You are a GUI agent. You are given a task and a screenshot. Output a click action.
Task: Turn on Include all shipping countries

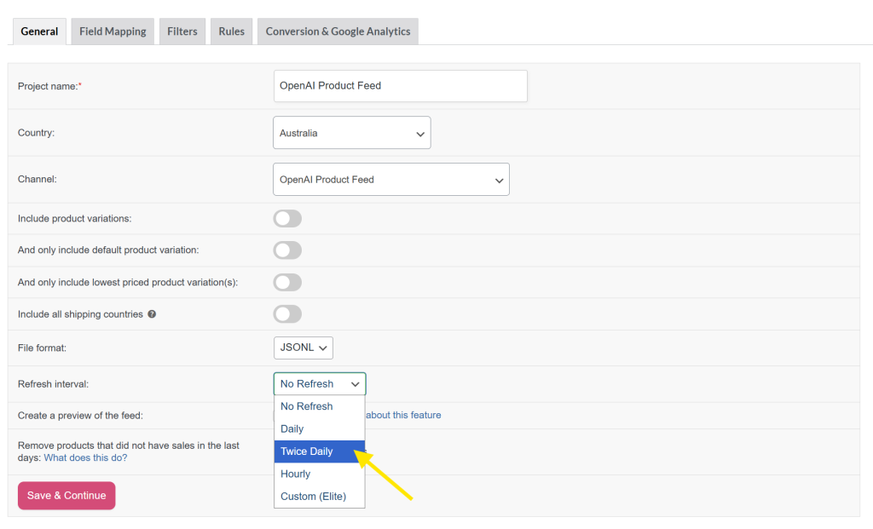(287, 313)
